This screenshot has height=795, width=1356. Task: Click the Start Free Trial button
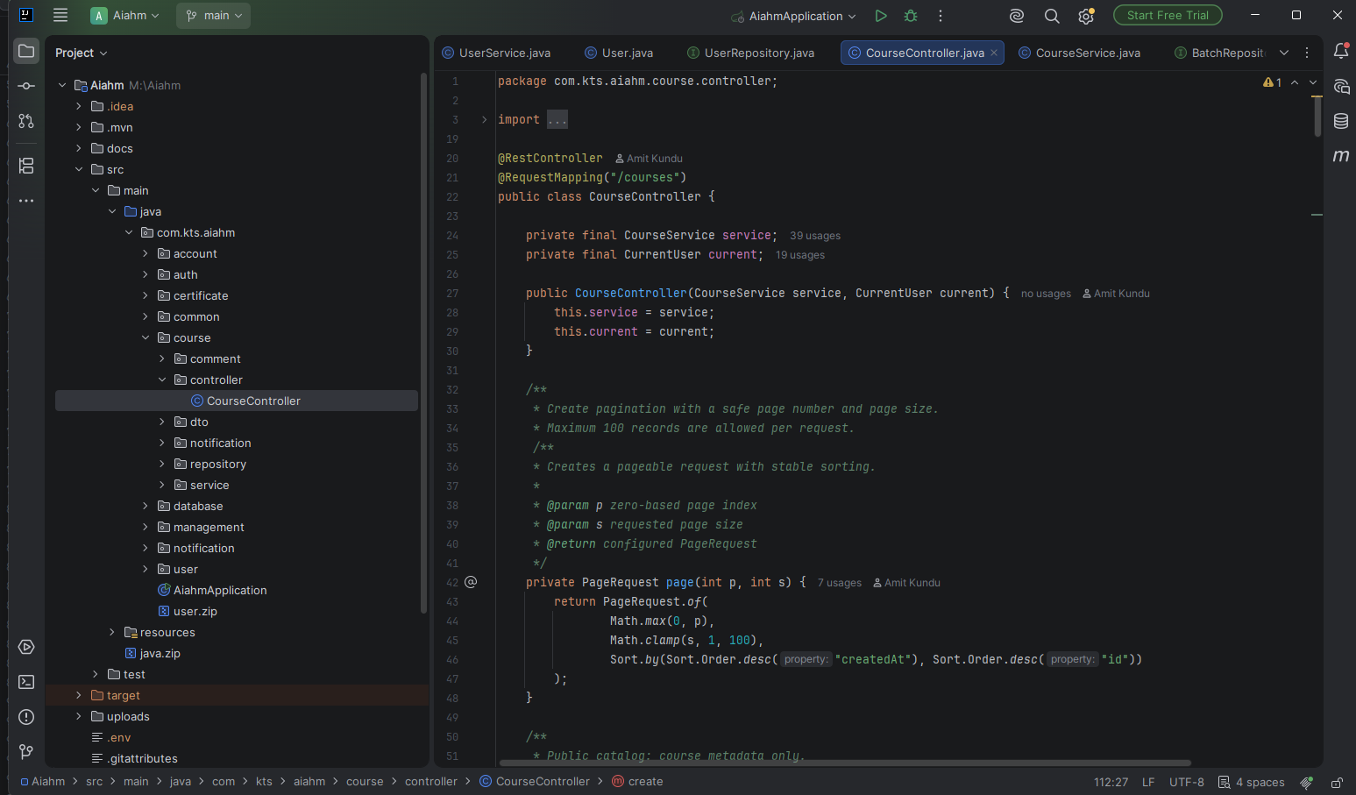pos(1168,15)
